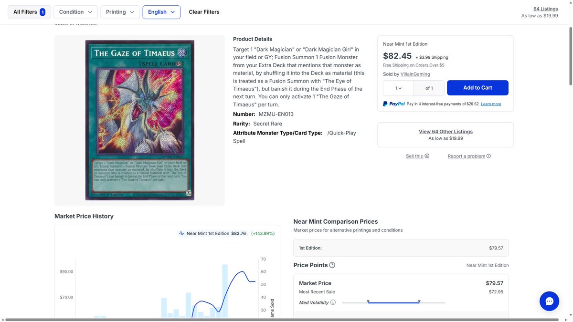Expand the Condition filter dropdown
Image resolution: width=573 pixels, height=322 pixels.
click(76, 12)
